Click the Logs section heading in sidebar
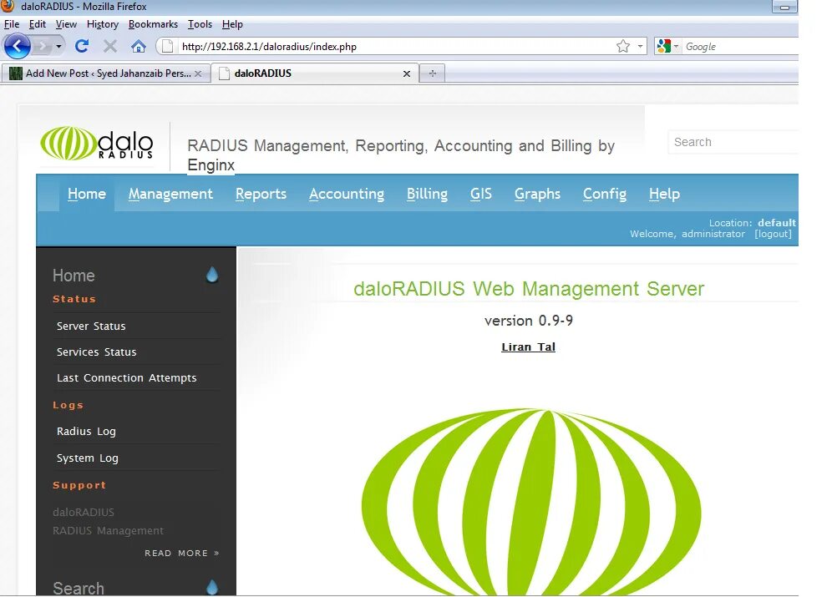The width and height of the screenshot is (832, 597). [x=68, y=405]
